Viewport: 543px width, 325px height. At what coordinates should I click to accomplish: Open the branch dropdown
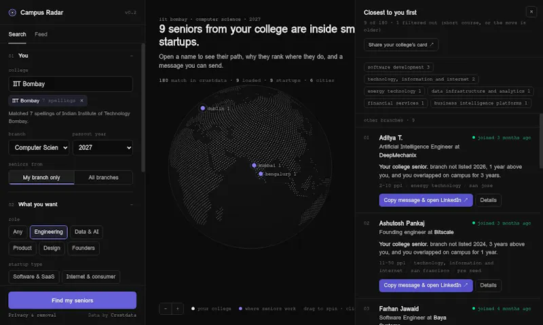coord(39,148)
